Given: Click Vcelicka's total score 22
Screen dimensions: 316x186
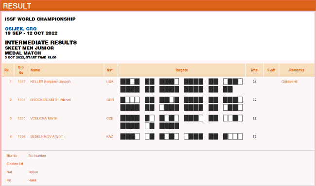Looking at the screenshot, I should (x=254, y=118).
